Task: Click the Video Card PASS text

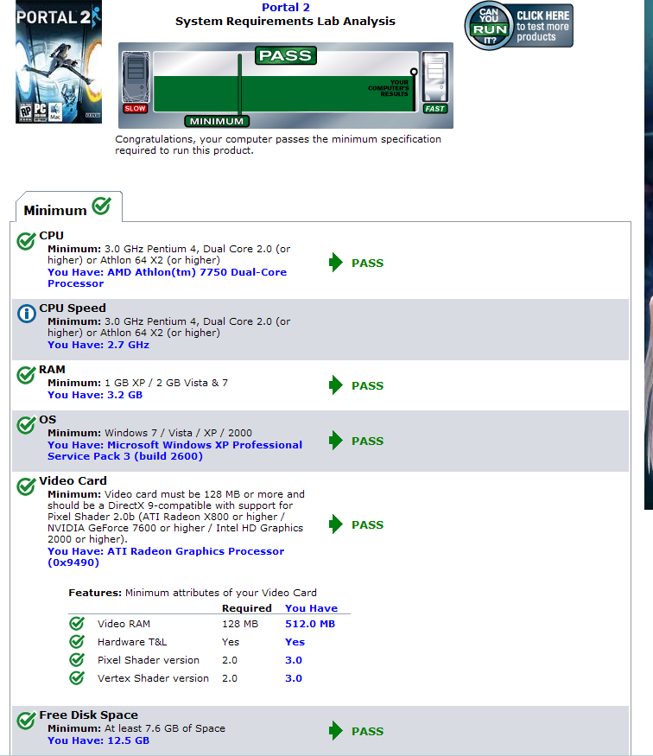Action: pyautogui.click(x=368, y=524)
